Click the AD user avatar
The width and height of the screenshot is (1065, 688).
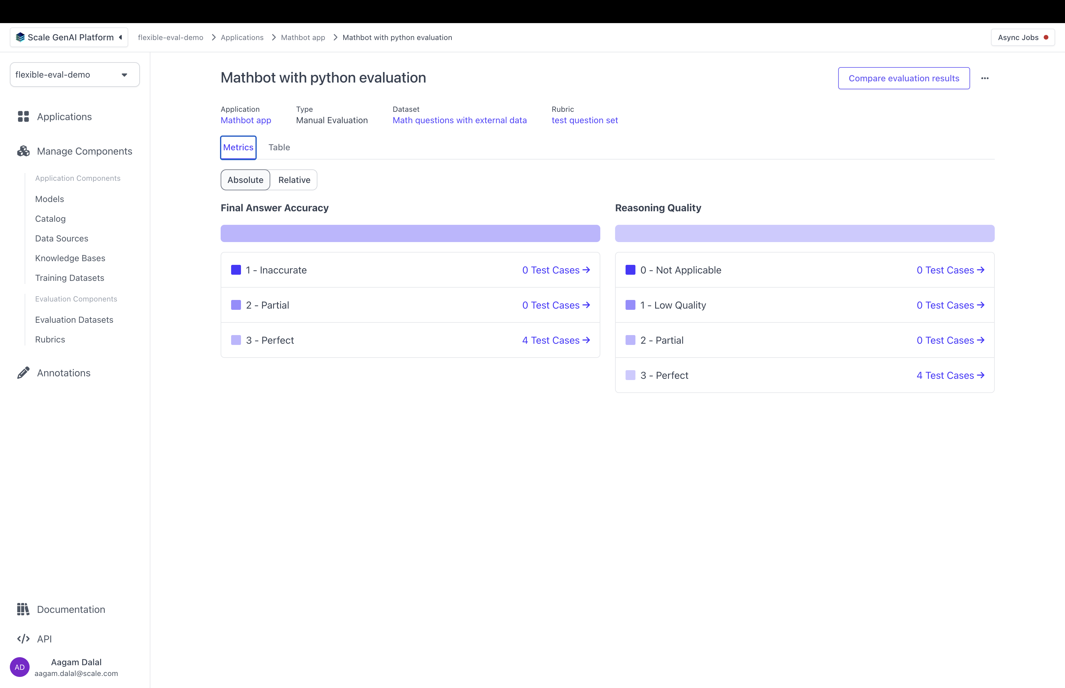tap(20, 667)
